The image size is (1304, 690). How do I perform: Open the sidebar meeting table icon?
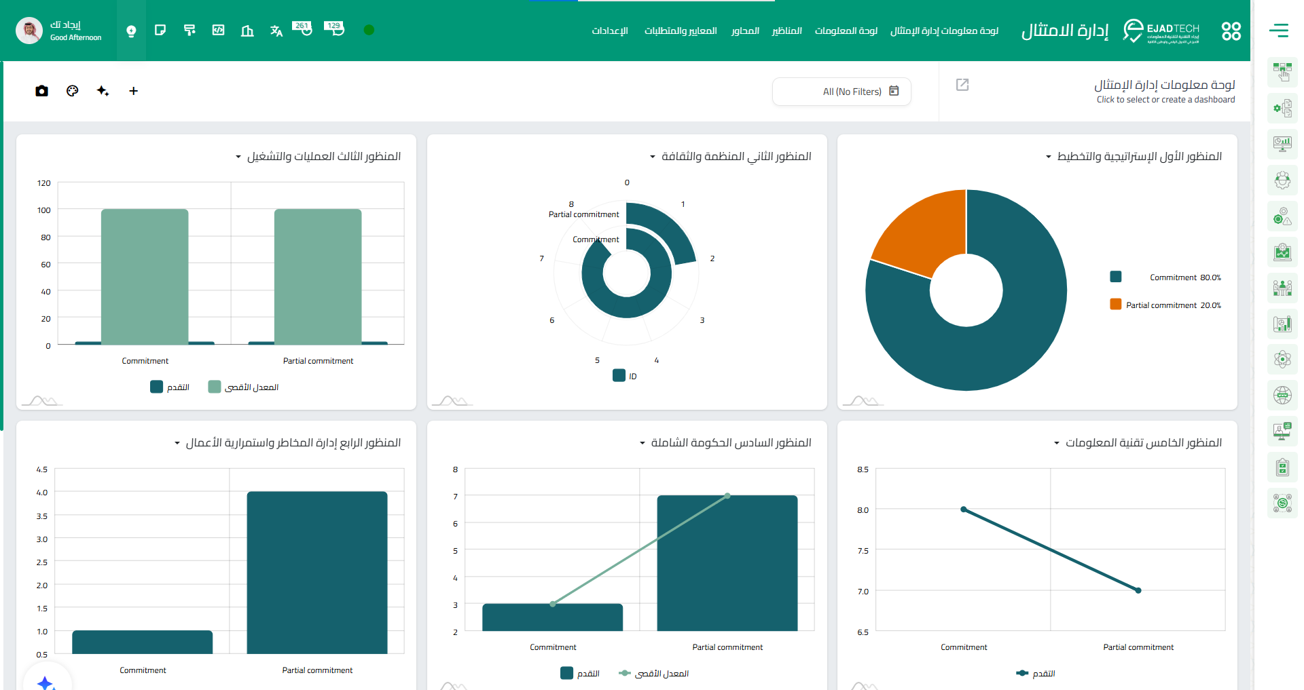coord(1282,288)
